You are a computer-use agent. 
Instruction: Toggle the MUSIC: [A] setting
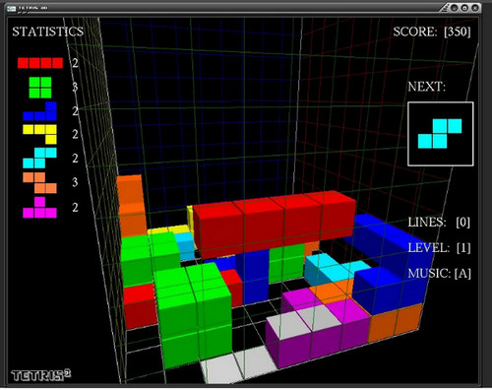coord(440,273)
